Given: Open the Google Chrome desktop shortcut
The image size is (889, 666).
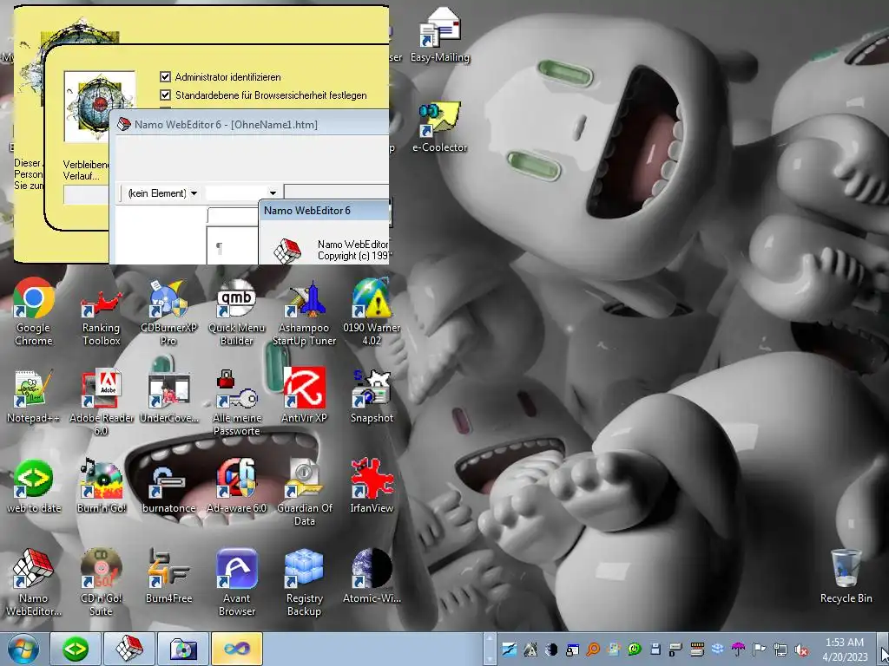Looking at the screenshot, I should pyautogui.click(x=34, y=310).
